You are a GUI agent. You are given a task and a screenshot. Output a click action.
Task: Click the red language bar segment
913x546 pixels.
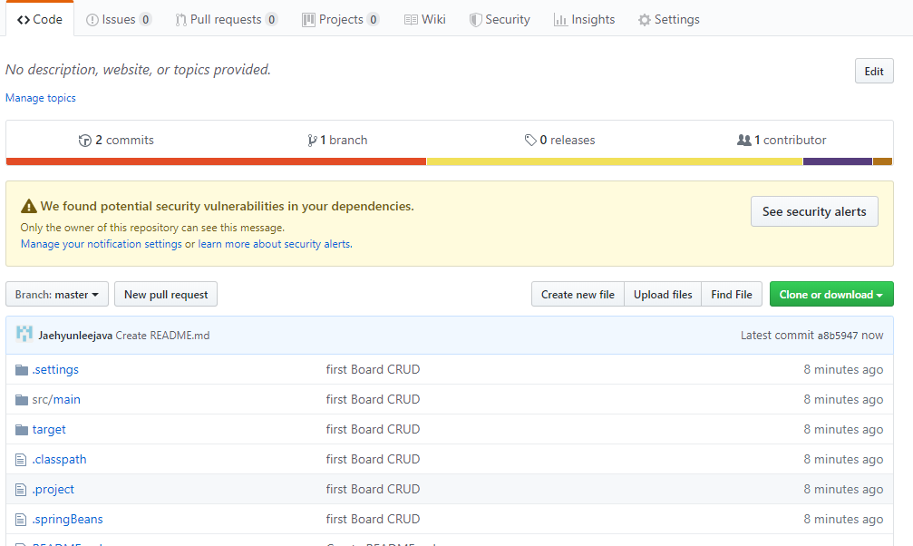[216, 161]
